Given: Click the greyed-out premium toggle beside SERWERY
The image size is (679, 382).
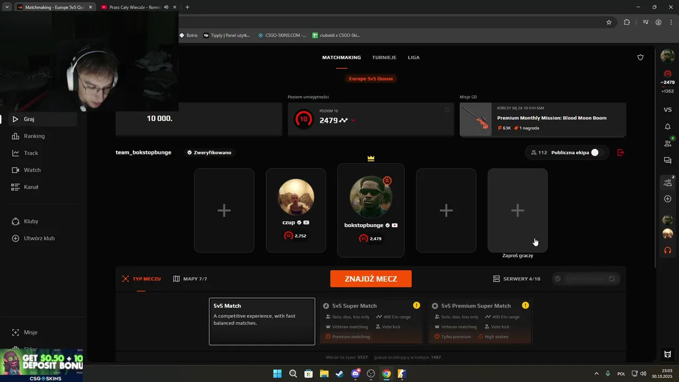Looking at the screenshot, I should pyautogui.click(x=586, y=279).
